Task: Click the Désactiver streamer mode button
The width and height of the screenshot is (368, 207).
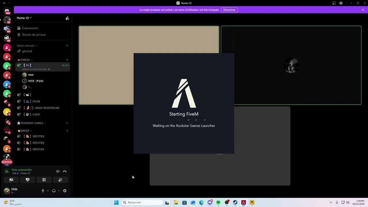Action: click(x=229, y=10)
